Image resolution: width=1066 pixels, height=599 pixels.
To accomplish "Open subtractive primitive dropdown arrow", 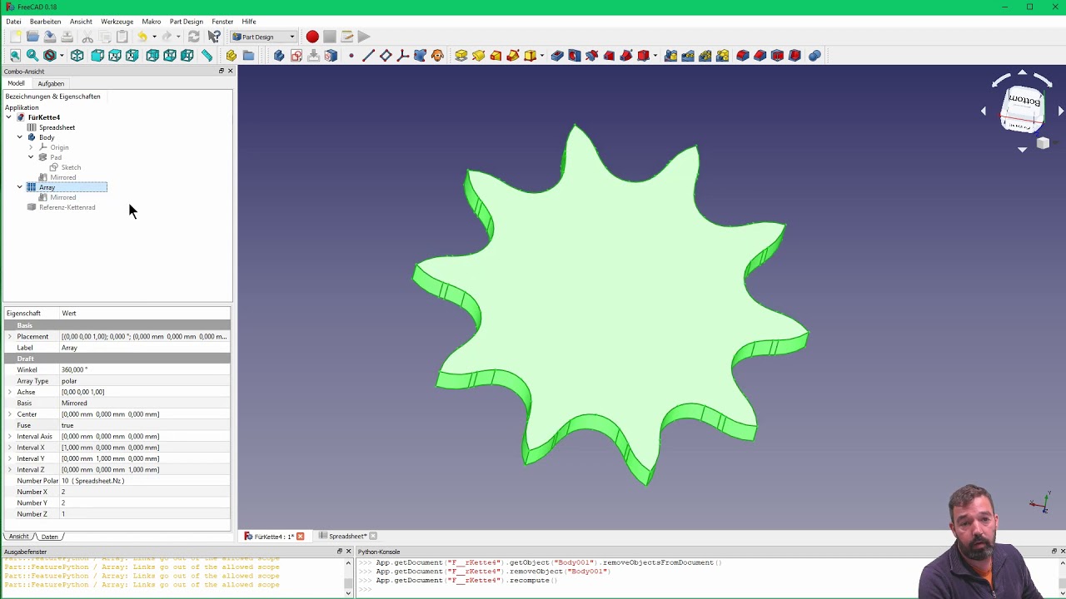I will click(655, 56).
